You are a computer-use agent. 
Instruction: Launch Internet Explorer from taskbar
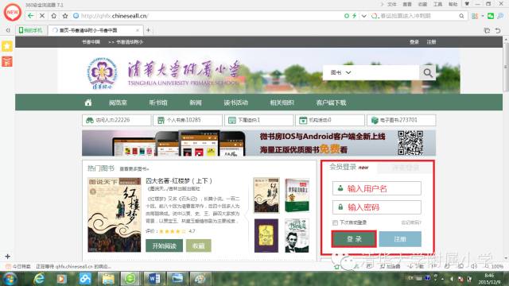pos(39,279)
